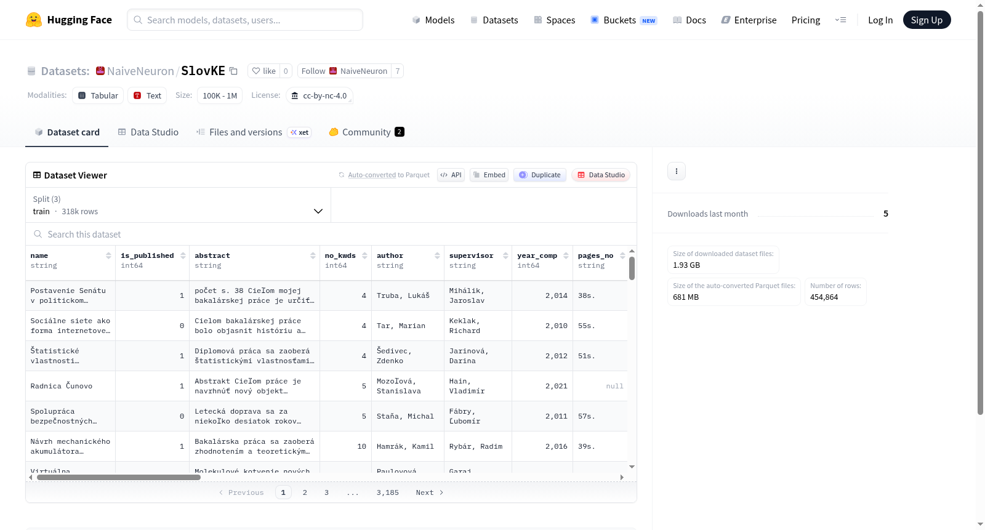This screenshot has width=985, height=530.
Task: Sort by the supervisor column
Action: pyautogui.click(x=505, y=255)
